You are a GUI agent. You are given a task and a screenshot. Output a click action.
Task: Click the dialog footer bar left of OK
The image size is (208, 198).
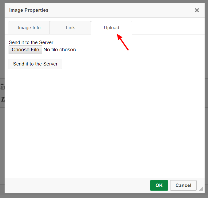point(77,185)
